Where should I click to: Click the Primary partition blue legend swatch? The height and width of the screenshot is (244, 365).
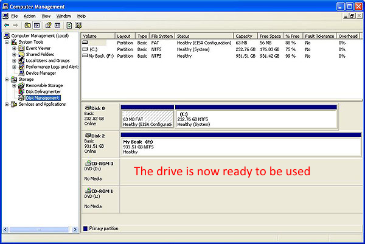tap(85, 229)
